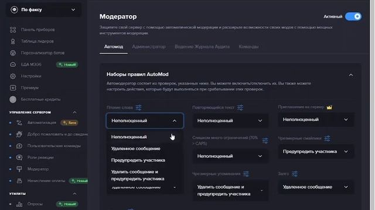Open settings sliders icon for Плохие слова
The height and width of the screenshot is (210, 375).
click(138, 107)
